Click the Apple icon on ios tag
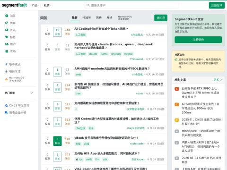 pos(77,159)
